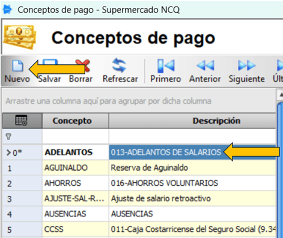This screenshot has width=283, height=238.
Task: Select the CCSS concept cell
Action: [76, 230]
